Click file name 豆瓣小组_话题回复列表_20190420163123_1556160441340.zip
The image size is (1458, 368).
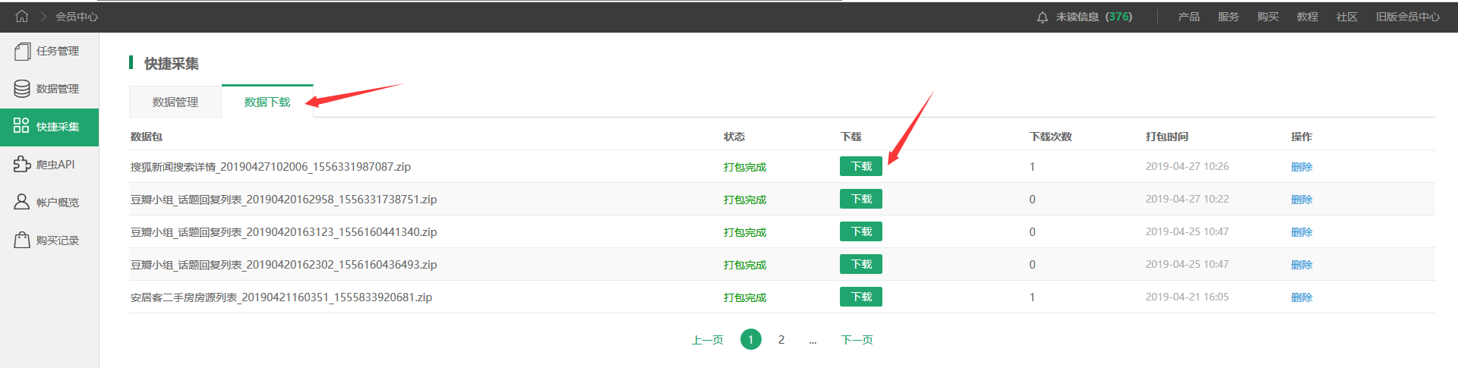(x=283, y=232)
